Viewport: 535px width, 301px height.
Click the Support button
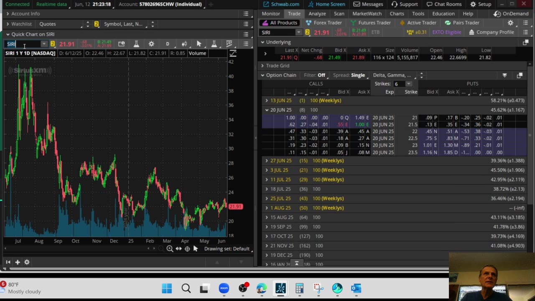pyautogui.click(x=405, y=4)
